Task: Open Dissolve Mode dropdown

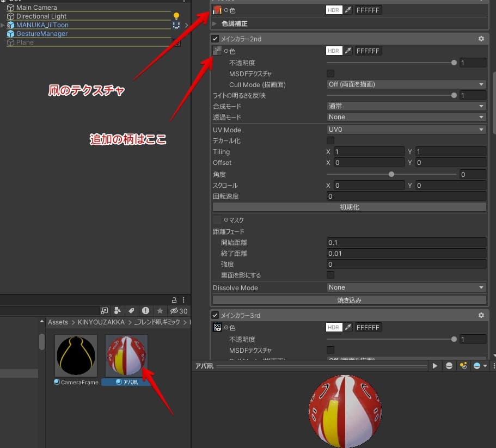Action: click(406, 288)
